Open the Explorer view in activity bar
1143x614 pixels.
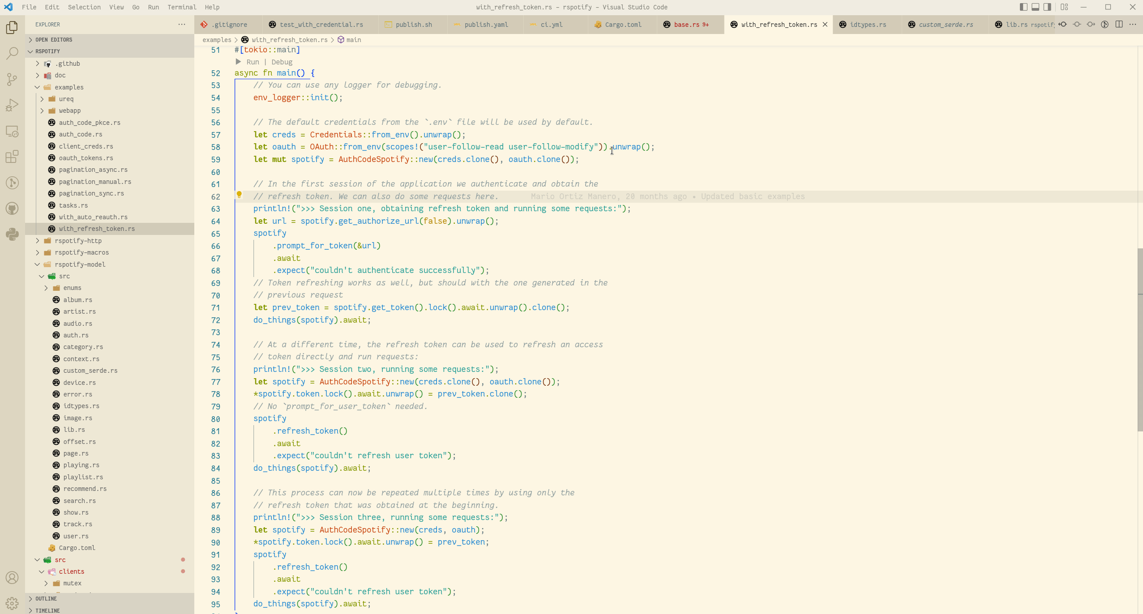point(12,27)
